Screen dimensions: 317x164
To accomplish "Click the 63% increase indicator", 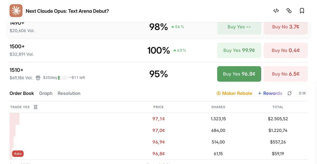I will coord(180,50).
